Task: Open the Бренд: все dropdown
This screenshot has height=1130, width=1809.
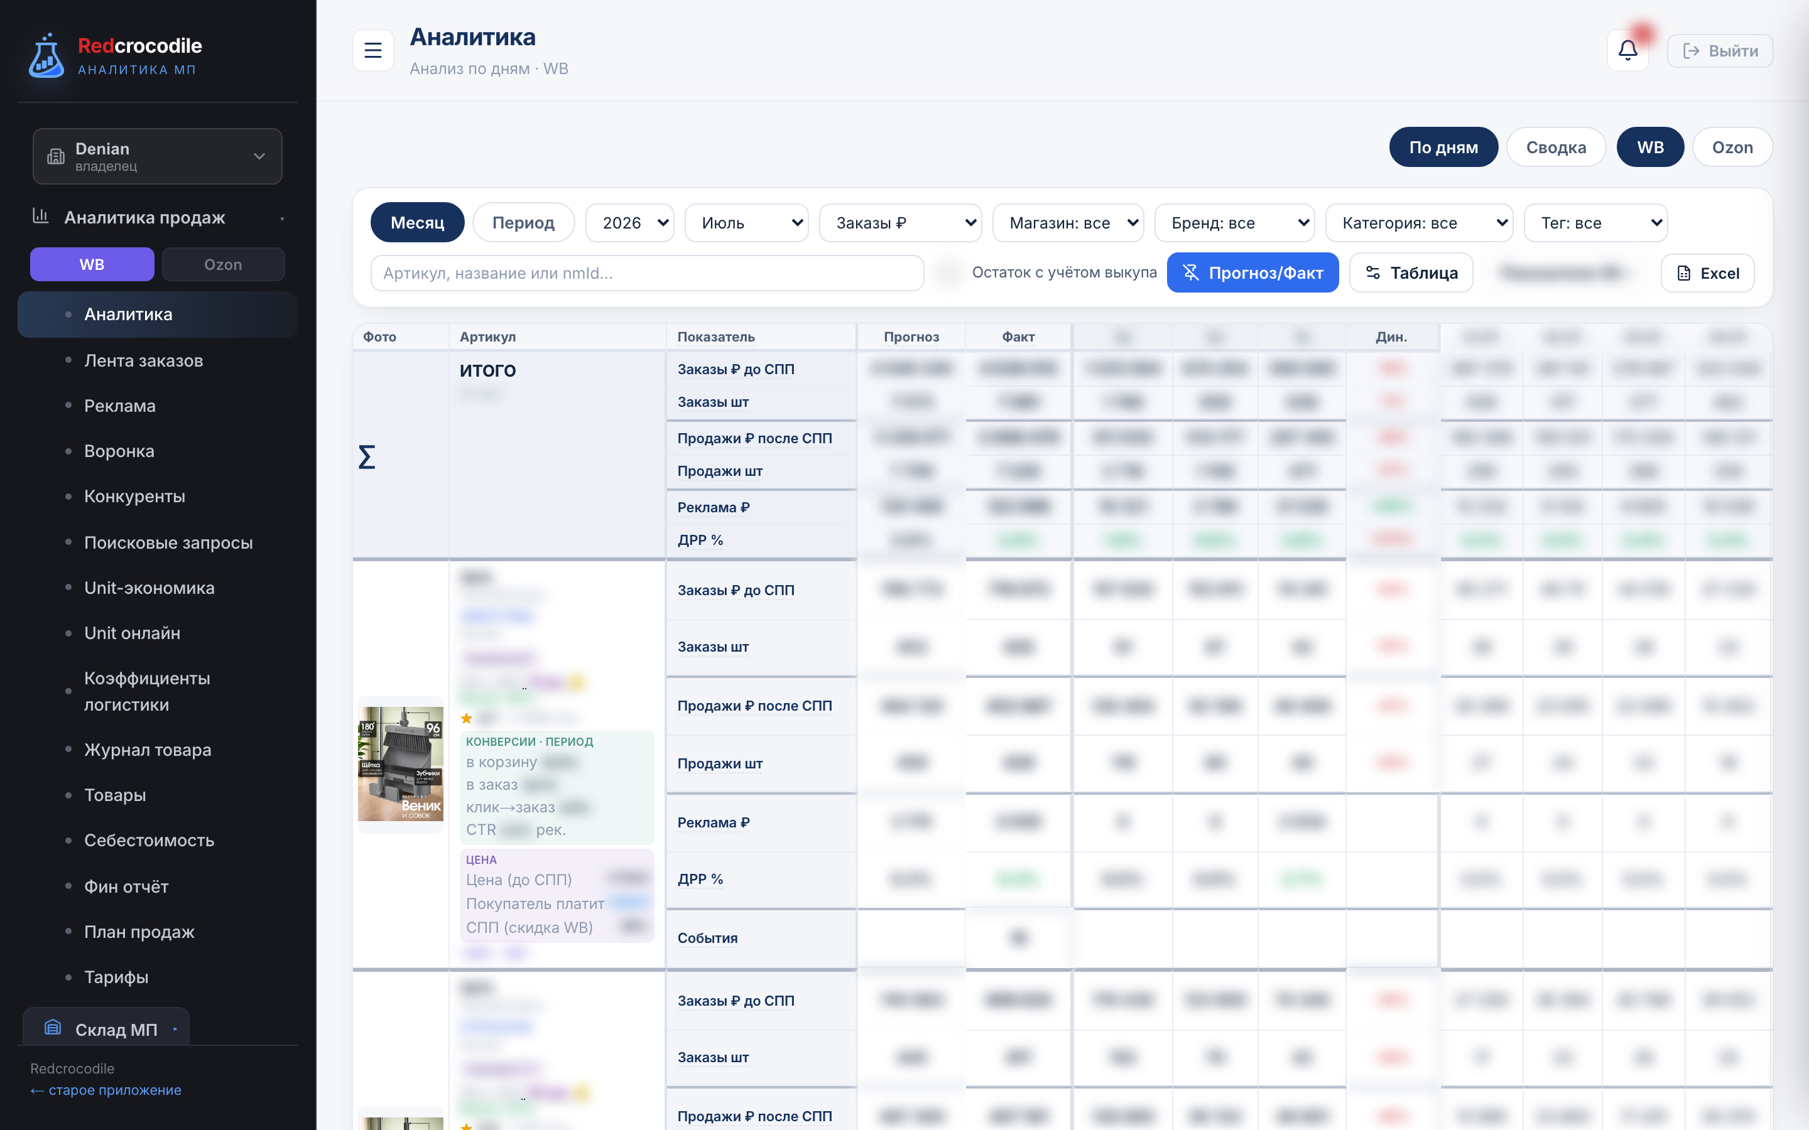Action: [x=1234, y=223]
